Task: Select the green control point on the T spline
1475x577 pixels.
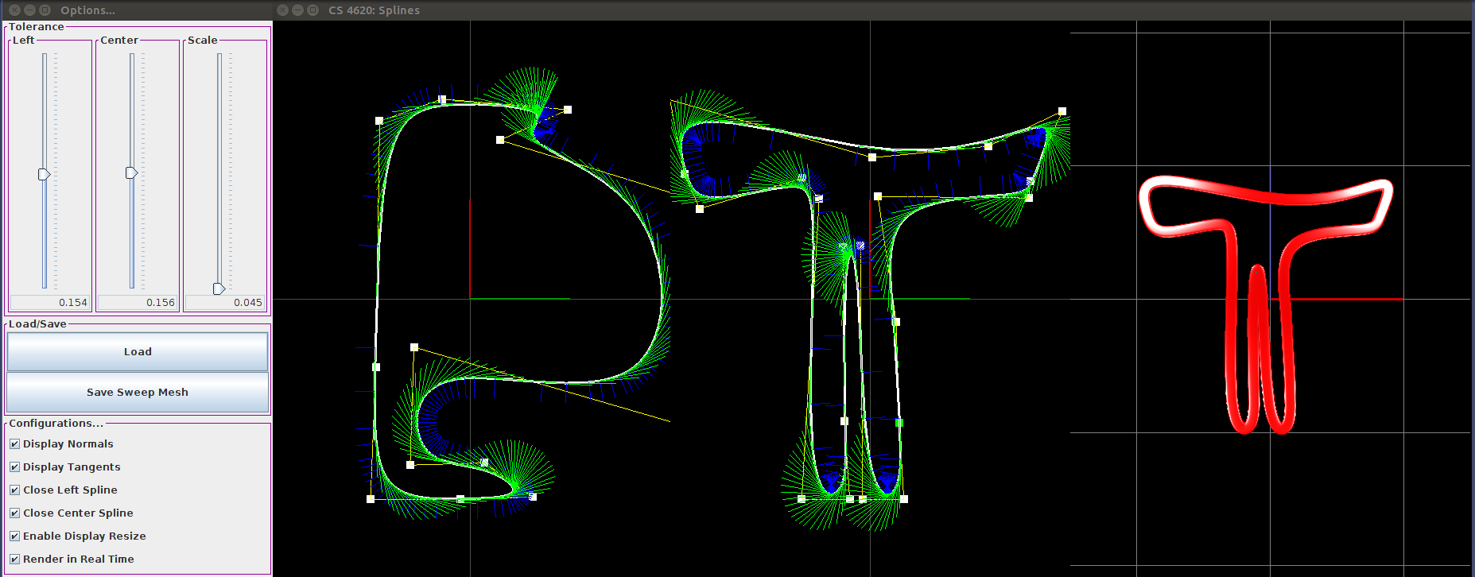Action: (x=899, y=423)
